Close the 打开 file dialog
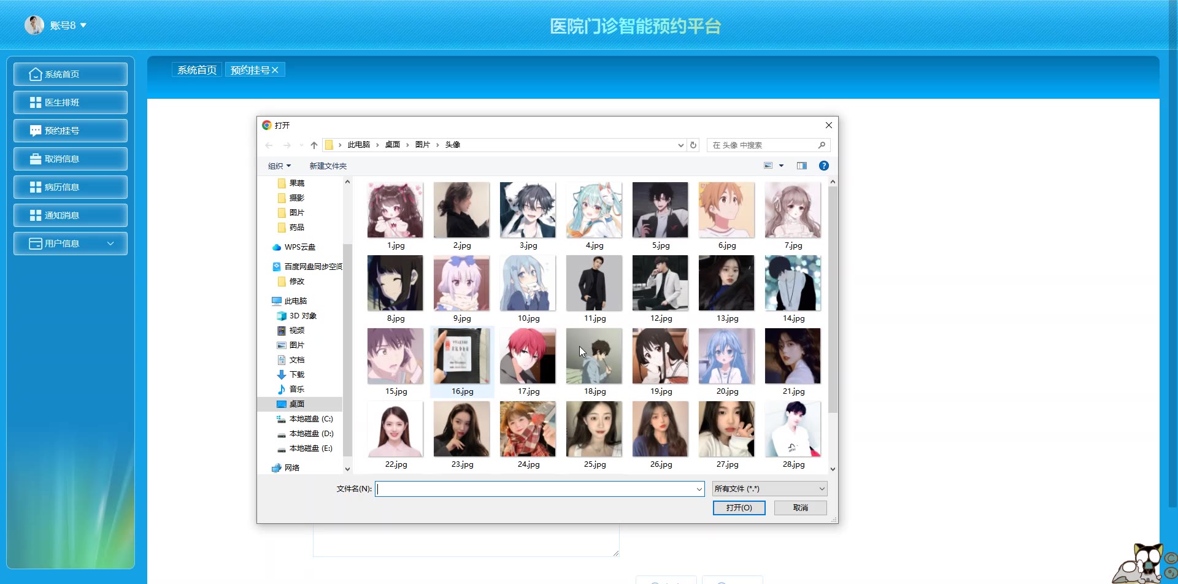The height and width of the screenshot is (584, 1178). coord(829,125)
